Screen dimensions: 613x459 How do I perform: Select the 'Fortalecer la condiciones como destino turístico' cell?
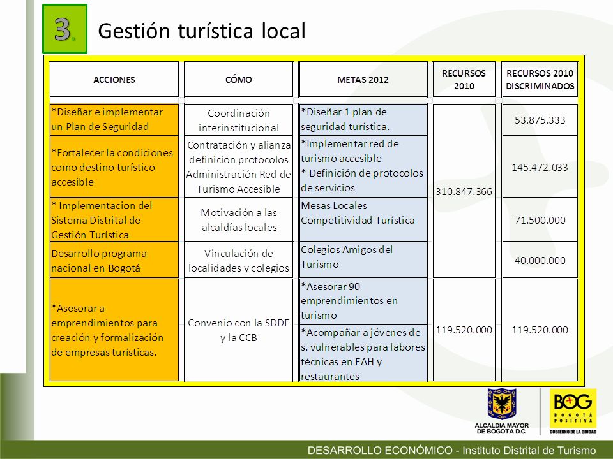point(114,167)
